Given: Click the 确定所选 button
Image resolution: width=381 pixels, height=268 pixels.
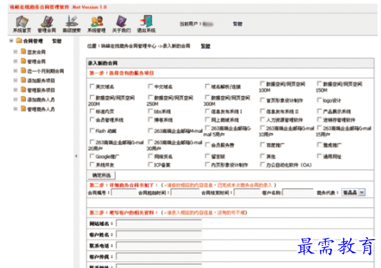Looking at the screenshot, I should tap(102, 175).
